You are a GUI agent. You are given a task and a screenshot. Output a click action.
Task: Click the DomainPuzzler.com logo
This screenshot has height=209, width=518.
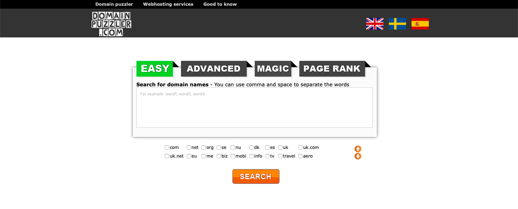(x=112, y=23)
